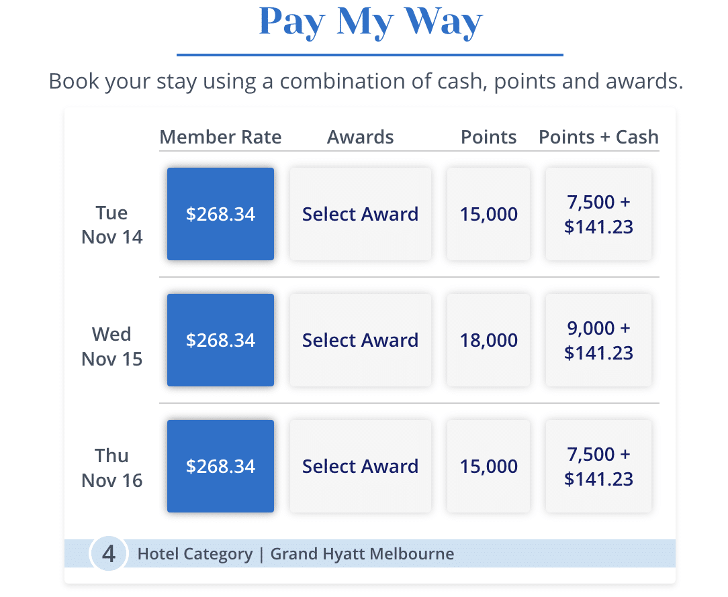This screenshot has width=728, height=597.
Task: Click Select Award for Tue Nov 14
Action: [x=360, y=214]
